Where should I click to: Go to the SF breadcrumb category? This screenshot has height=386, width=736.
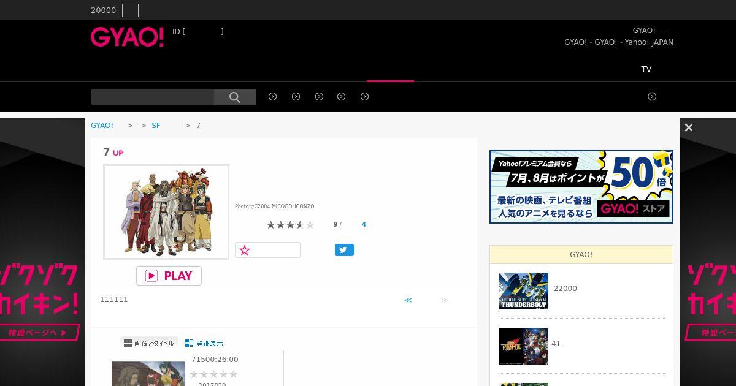coord(156,125)
